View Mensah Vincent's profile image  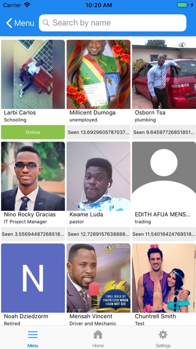98,278
